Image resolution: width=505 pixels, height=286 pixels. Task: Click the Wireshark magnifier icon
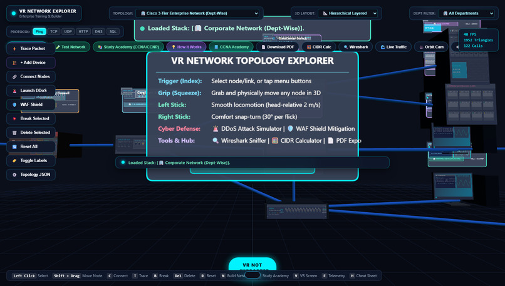coord(346,47)
